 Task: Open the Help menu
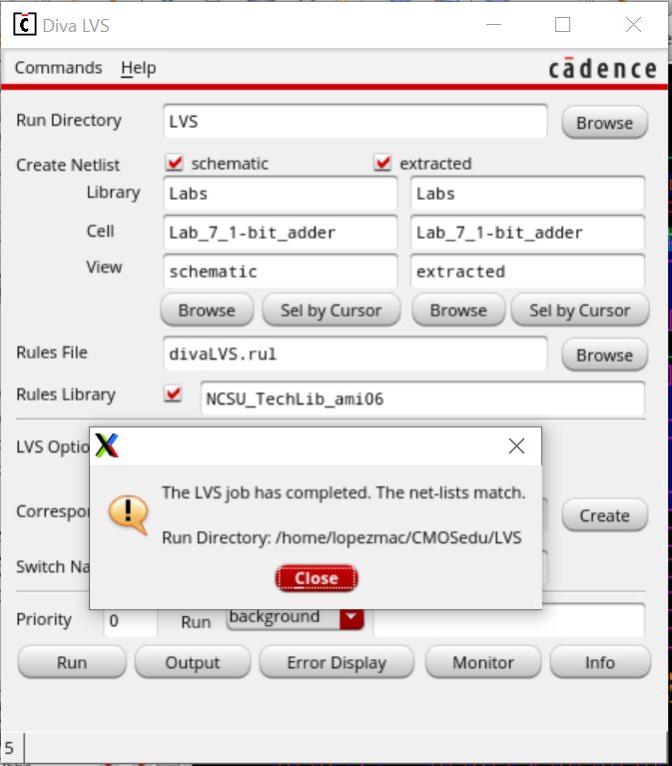(x=139, y=68)
